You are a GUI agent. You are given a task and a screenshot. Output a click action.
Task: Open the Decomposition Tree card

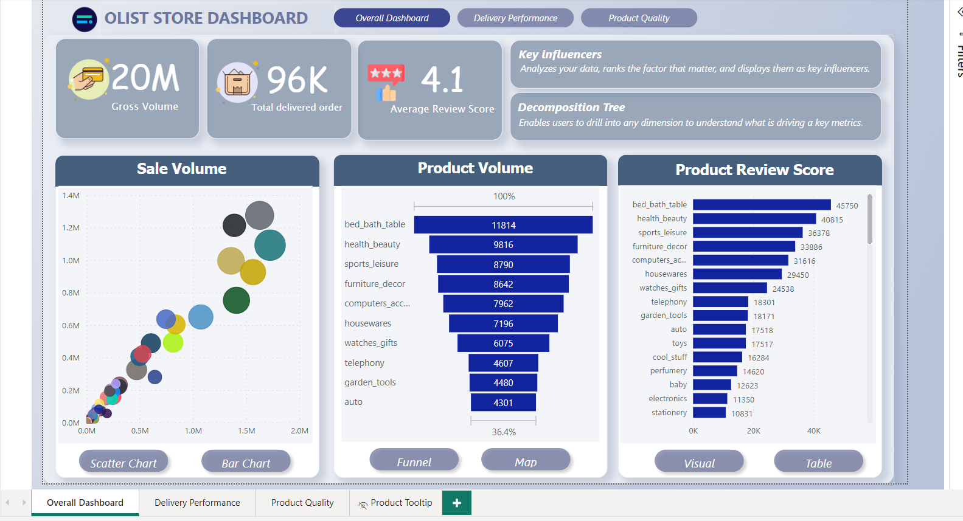click(x=695, y=116)
